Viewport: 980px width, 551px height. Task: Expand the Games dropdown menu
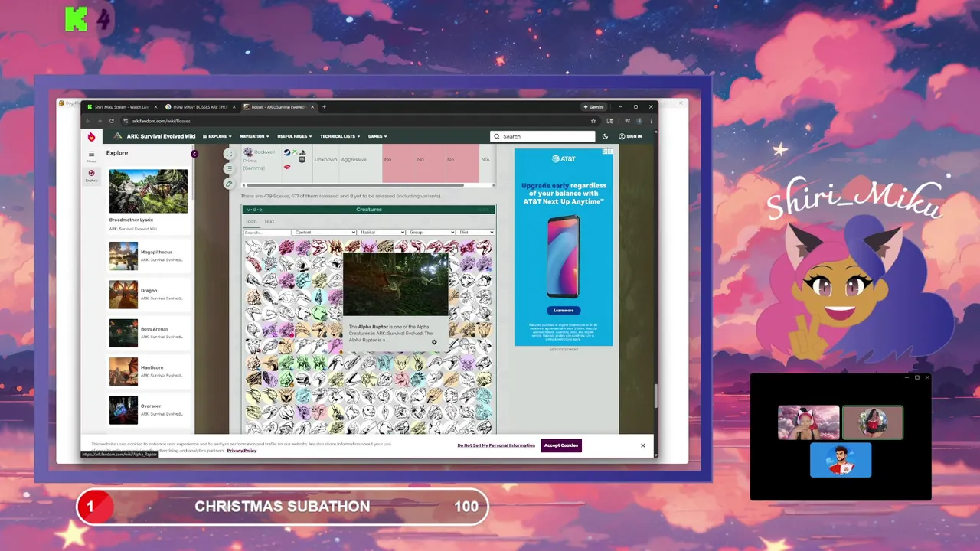377,136
